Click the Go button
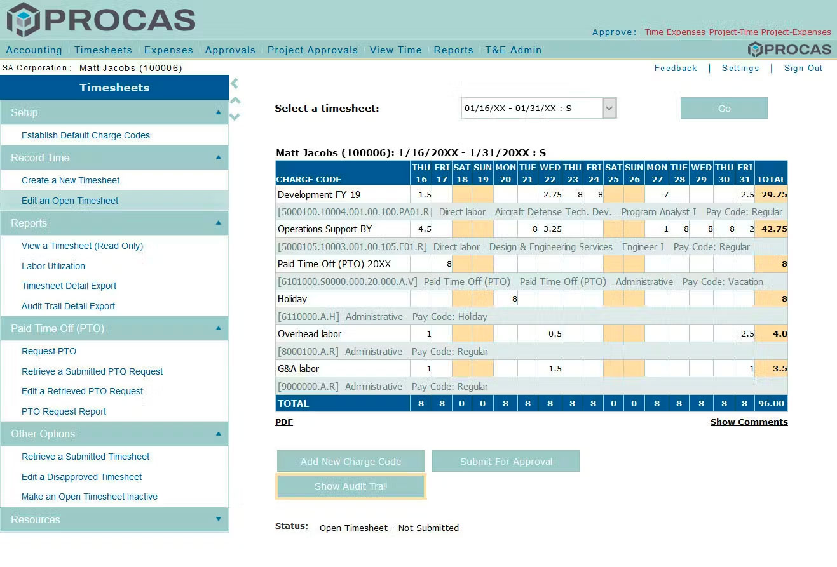The image size is (837, 567). pyautogui.click(x=724, y=108)
